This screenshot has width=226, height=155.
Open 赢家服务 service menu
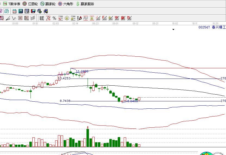pyautogui.click(x=85, y=4)
